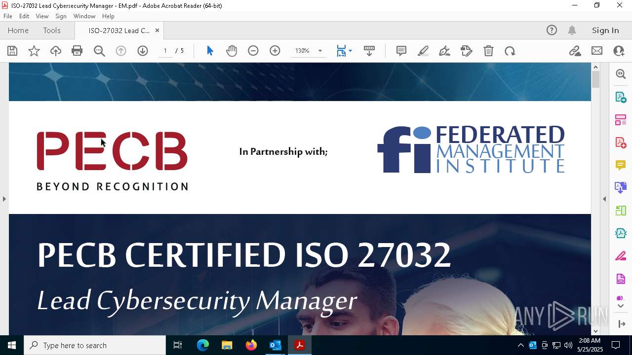Select the highlighter pen tool

coord(423,51)
